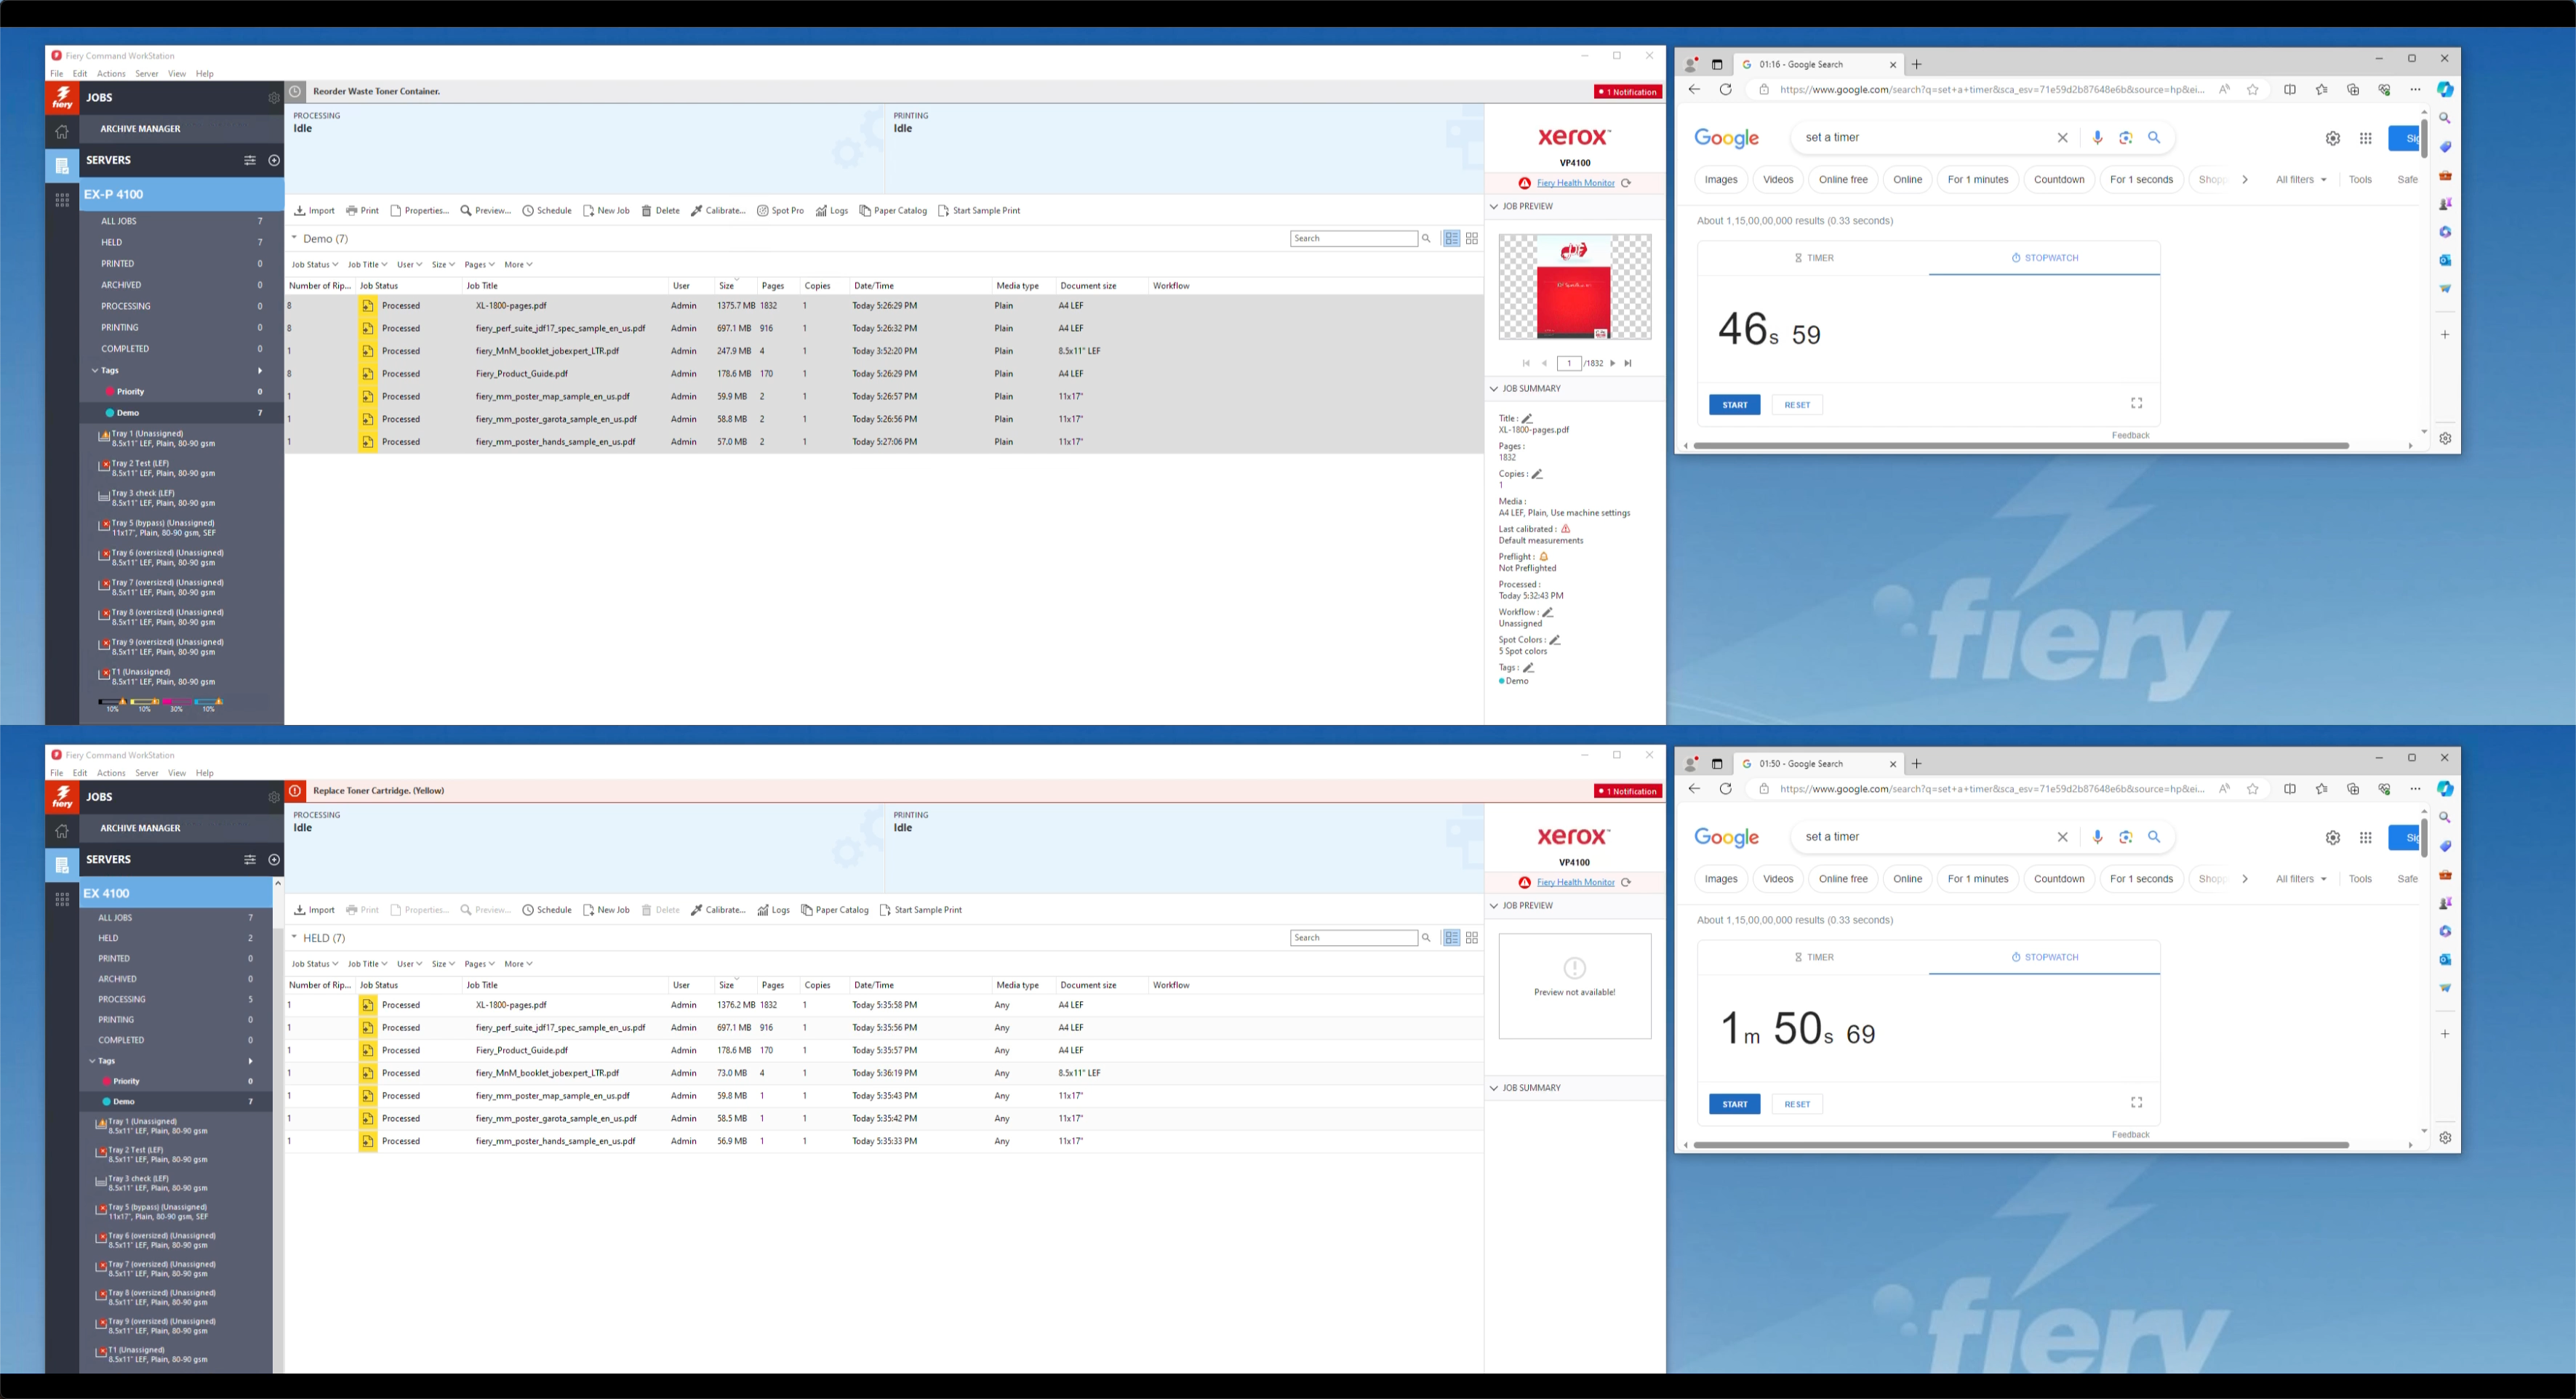This screenshot has width=2576, height=1399.
Task: Select the 247.9 MB Fiery_MnM_booklet job row
Action: click(x=547, y=351)
